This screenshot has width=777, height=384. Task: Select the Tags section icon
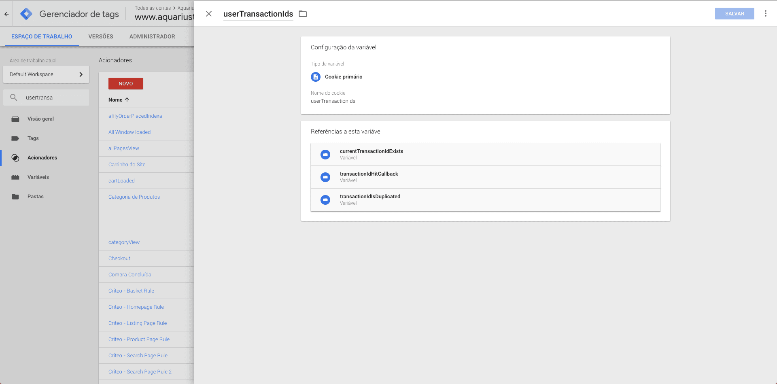pos(15,138)
